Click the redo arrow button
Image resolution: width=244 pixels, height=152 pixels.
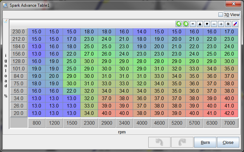182,142
